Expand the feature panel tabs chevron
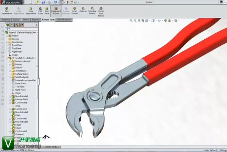This screenshot has height=152, width=227. [37, 25]
